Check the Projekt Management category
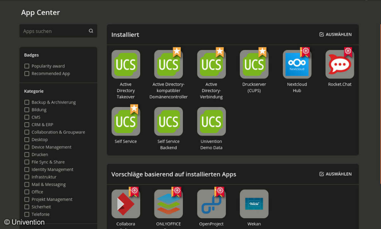 click(27, 199)
